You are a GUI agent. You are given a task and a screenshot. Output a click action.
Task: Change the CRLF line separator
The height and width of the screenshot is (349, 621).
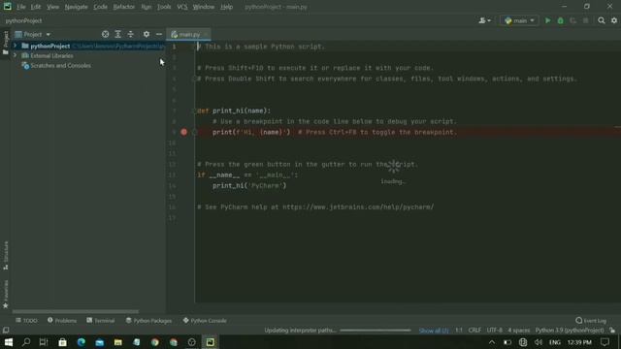point(474,331)
